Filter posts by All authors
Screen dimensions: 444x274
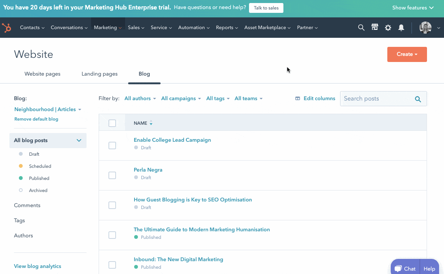140,98
